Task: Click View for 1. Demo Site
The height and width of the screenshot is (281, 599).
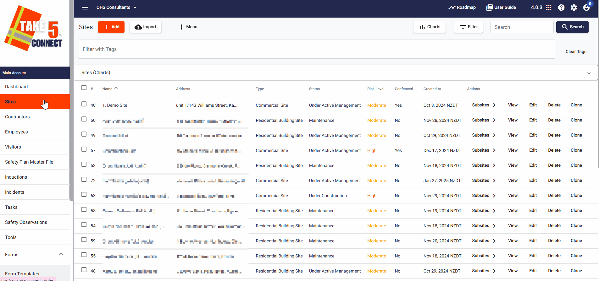Action: 513,105
